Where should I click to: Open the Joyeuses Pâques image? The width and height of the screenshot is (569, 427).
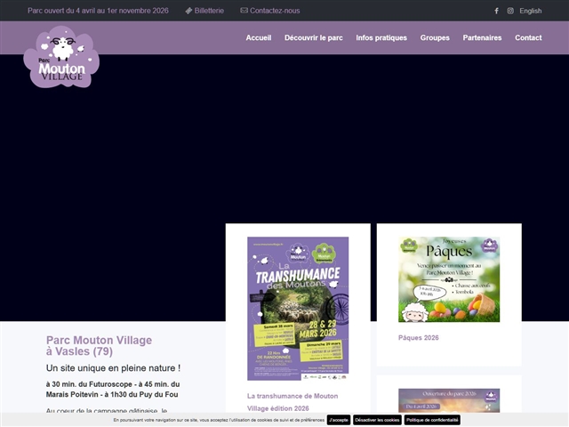coord(449,279)
